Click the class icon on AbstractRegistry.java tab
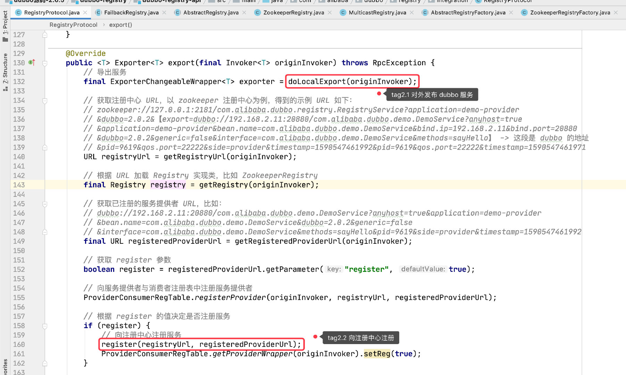 tap(177, 12)
